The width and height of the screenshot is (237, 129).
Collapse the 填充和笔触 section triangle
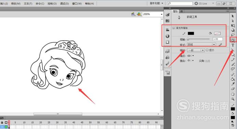(174, 28)
